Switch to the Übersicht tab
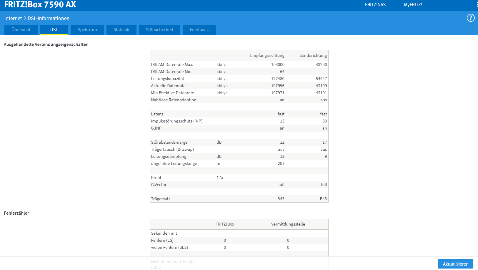 click(21, 30)
